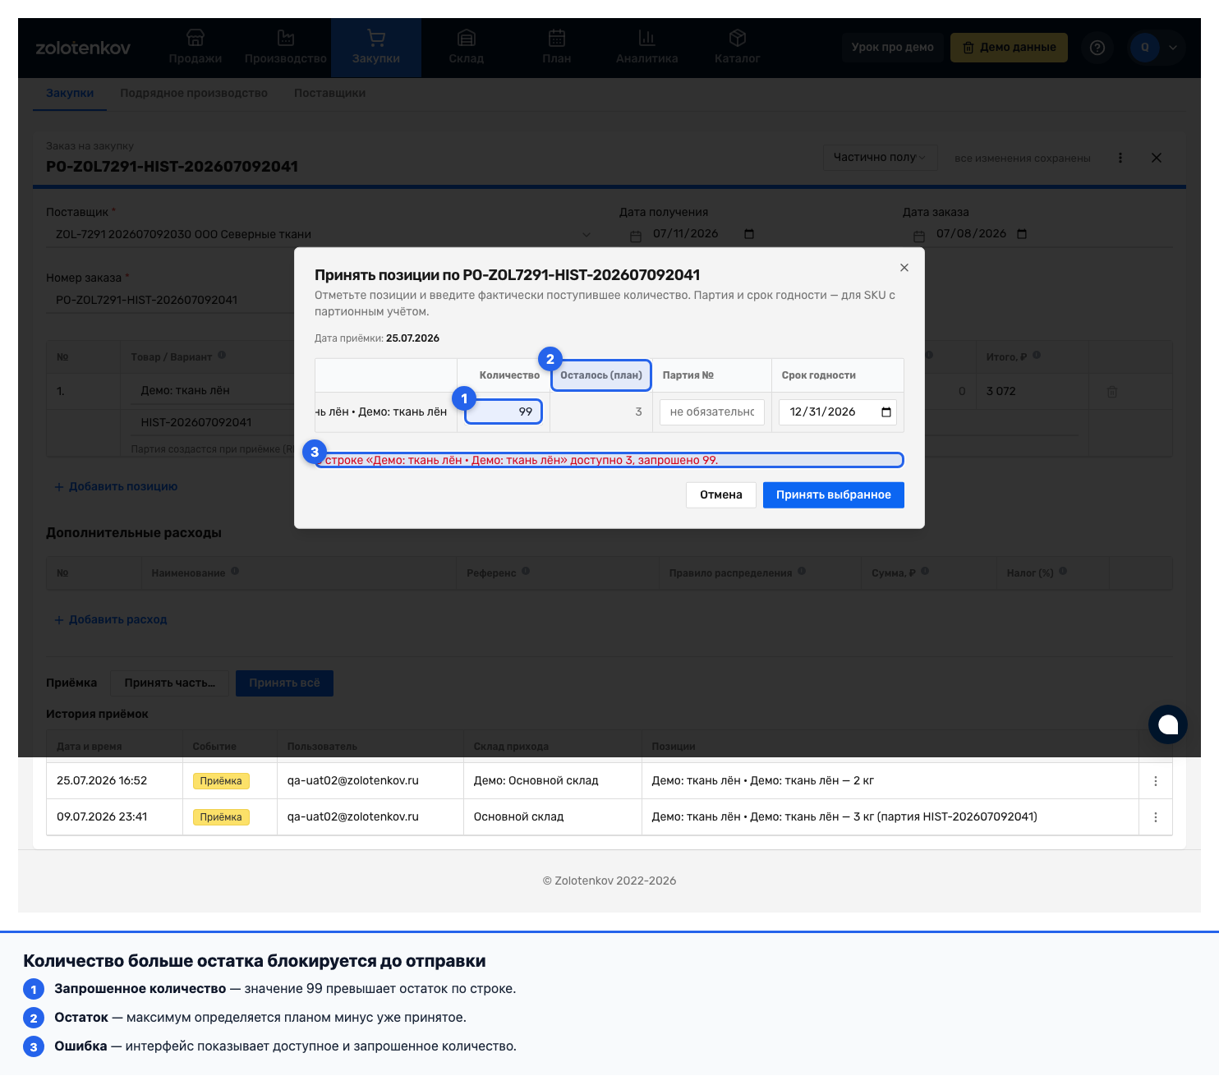Click the Принять выбранное button
1219x1076 pixels.
click(834, 494)
